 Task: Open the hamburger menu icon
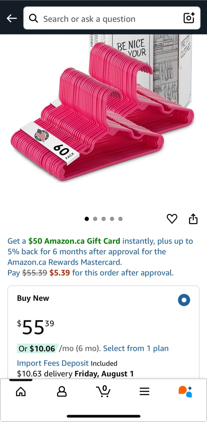144,391
